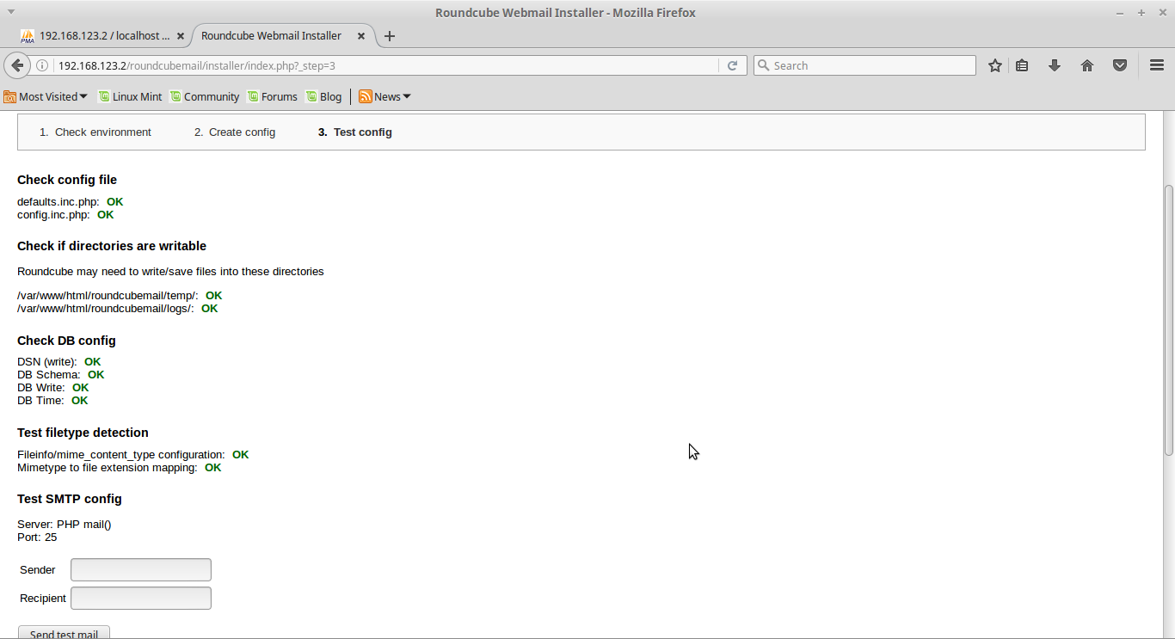Screen dimensions: 1175x639
Task: Click the DB Write status line
Action: click(53, 387)
